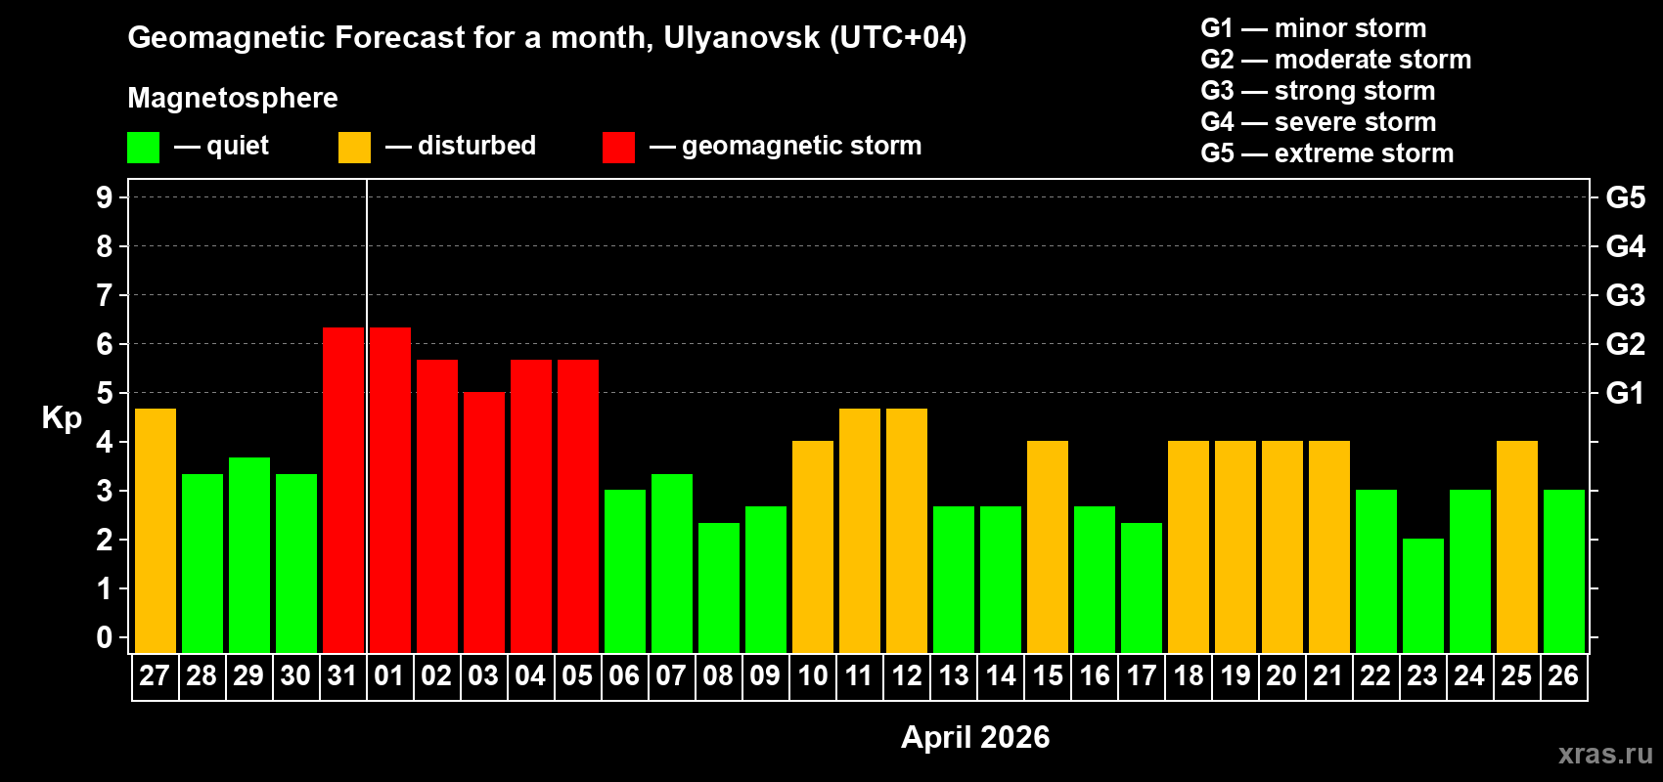Select the date cell 18

point(1188,676)
